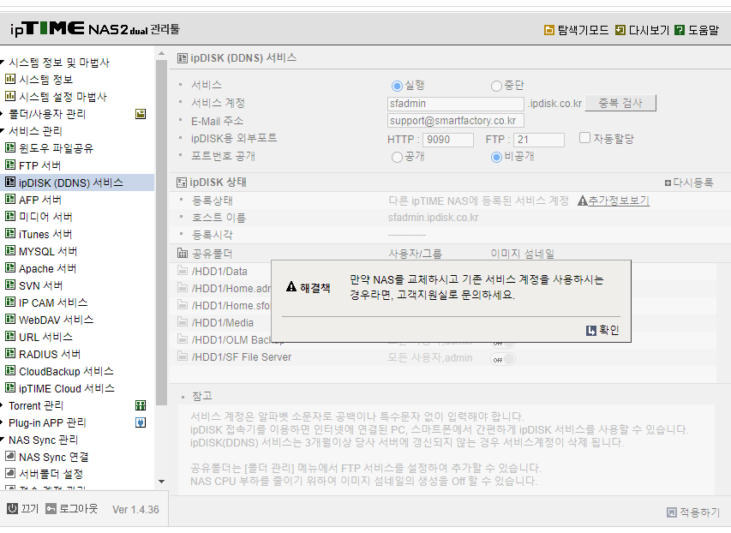The image size is (731, 533).
Task: Click icon beside iTunes 서버
Action: click(9, 234)
